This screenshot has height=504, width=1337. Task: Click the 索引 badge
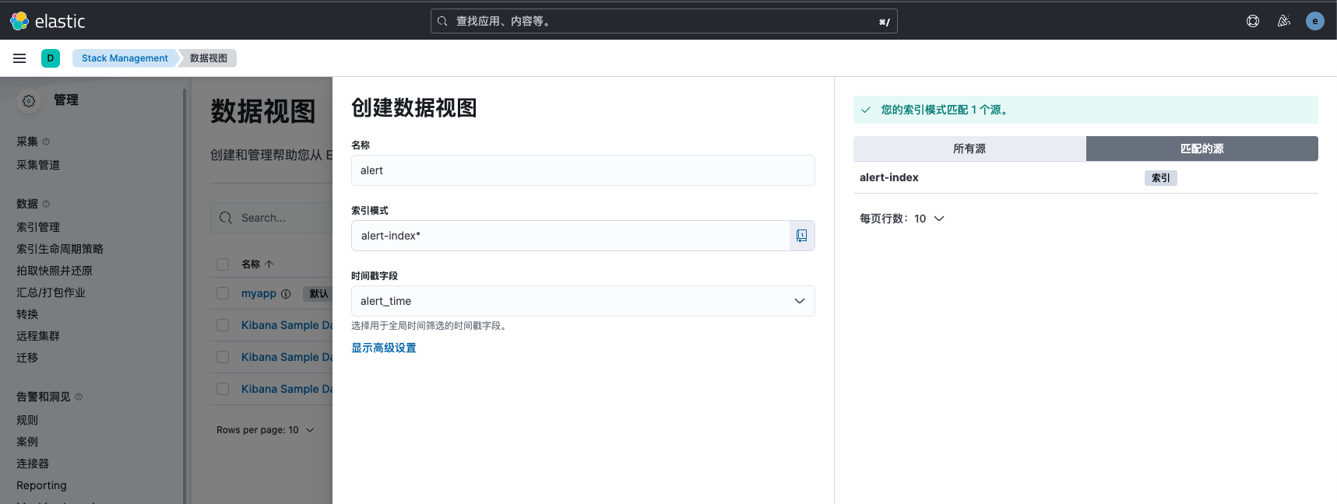coord(1161,178)
